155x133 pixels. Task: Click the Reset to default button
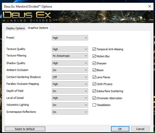click(x=25, y=129)
